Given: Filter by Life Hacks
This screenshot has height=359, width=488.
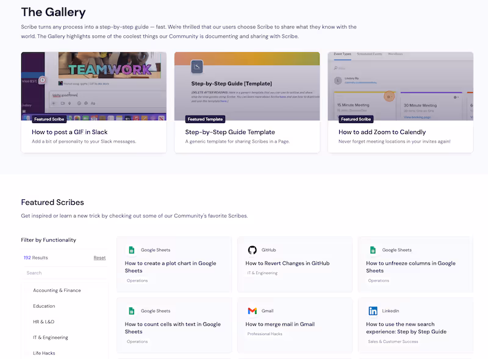Looking at the screenshot, I should [x=44, y=353].
